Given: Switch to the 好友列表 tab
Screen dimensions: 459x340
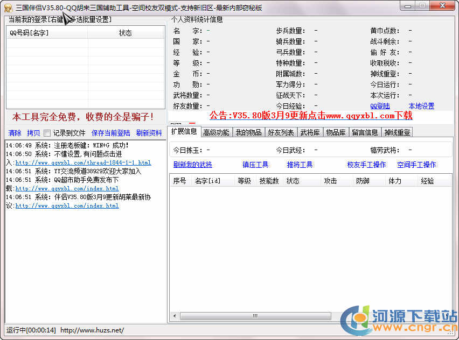Looking at the screenshot, I should click(281, 132).
